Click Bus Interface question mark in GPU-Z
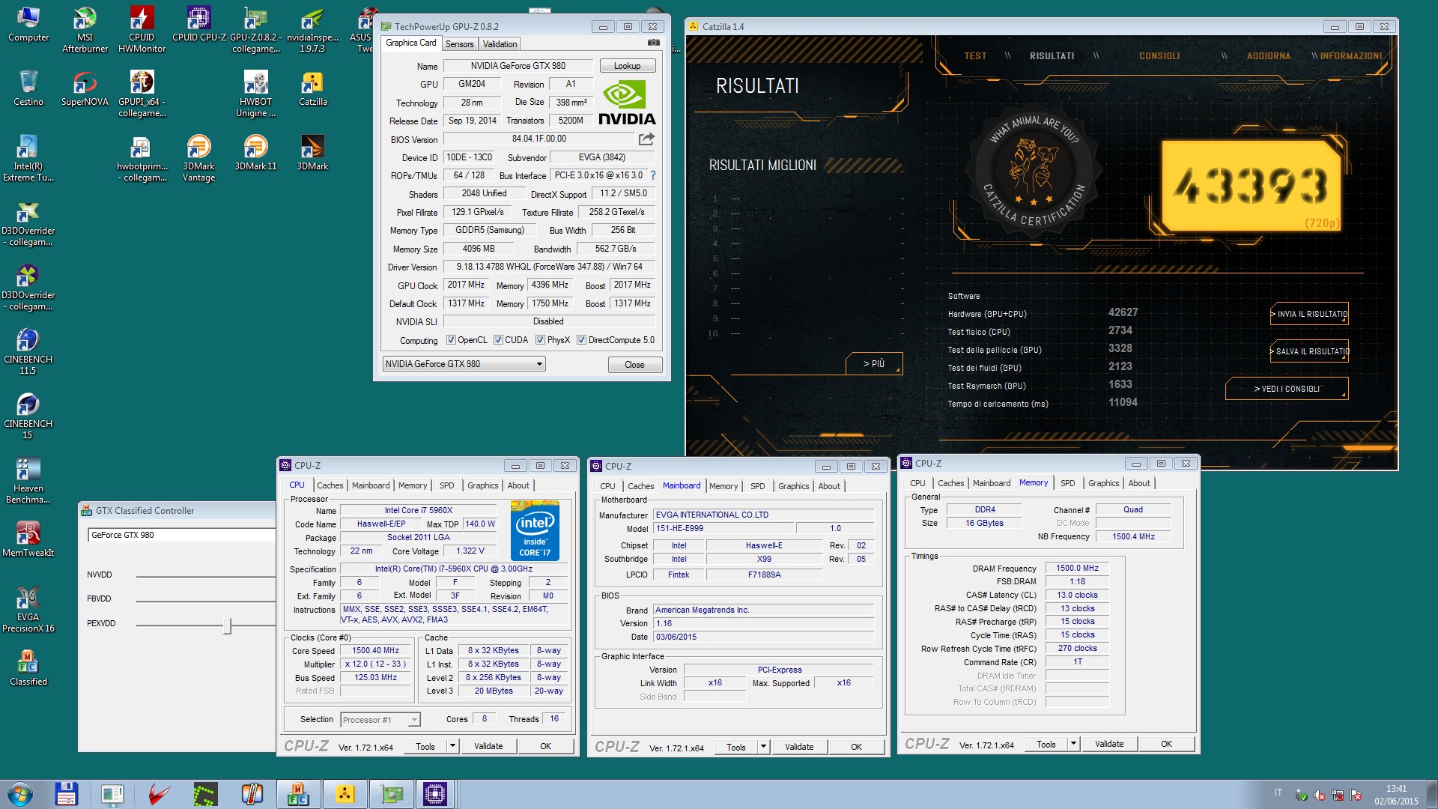Image resolution: width=1438 pixels, height=809 pixels. tap(652, 175)
